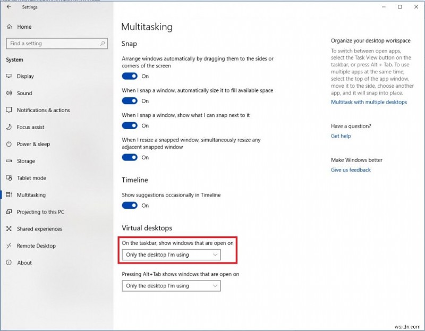Image resolution: width=425 pixels, height=331 pixels.
Task: Click Give us feedback
Action: pyautogui.click(x=350, y=169)
